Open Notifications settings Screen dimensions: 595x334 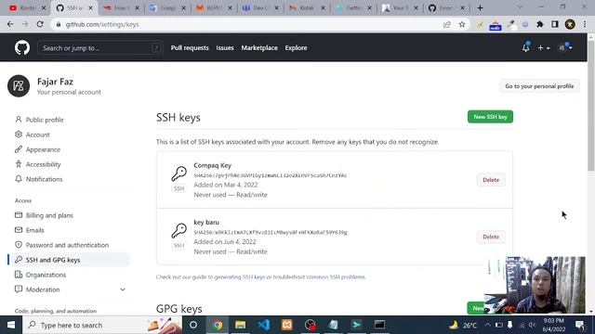point(44,179)
